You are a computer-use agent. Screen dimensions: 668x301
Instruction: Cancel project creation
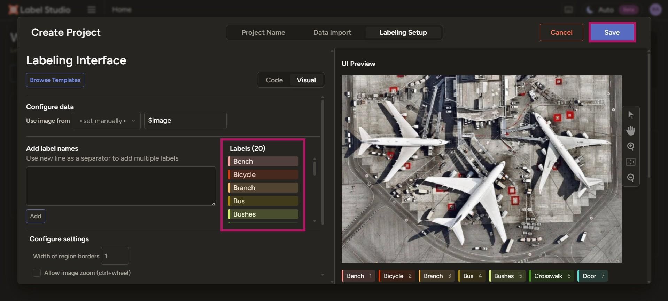tap(561, 32)
